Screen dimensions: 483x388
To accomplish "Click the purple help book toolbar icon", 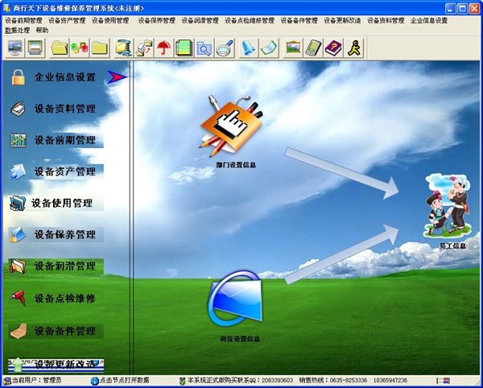I will tap(333, 47).
